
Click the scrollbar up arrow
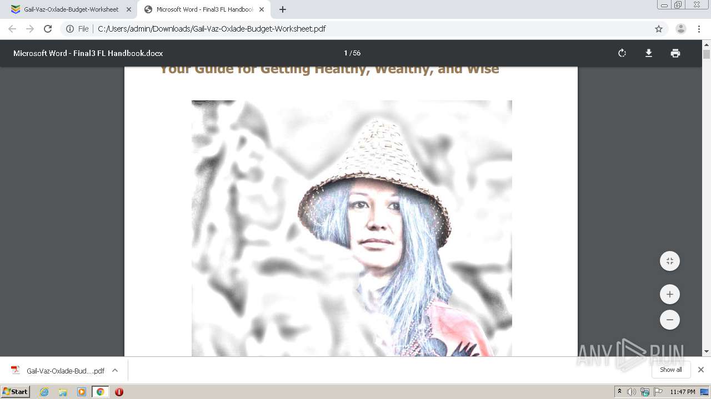click(707, 44)
